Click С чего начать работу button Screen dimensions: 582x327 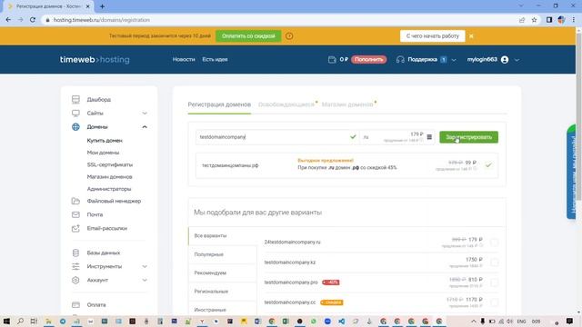[x=433, y=36]
